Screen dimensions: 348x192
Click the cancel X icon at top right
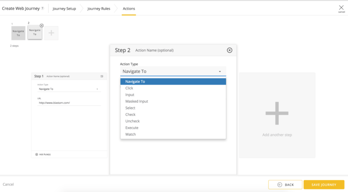tap(341, 8)
